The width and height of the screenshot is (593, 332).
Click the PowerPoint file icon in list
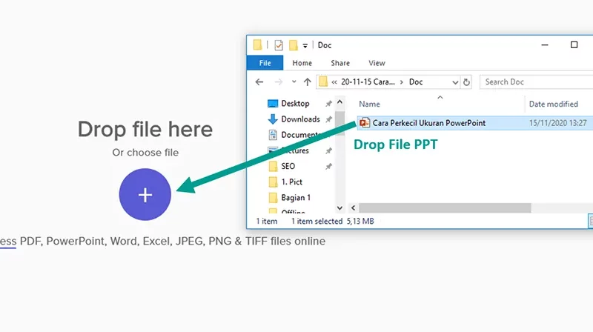coord(365,123)
